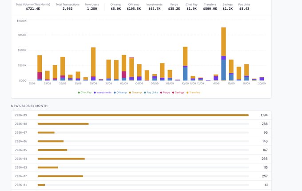Select the 2026-01 month row label
This screenshot has width=302, height=191.
pos(21,185)
